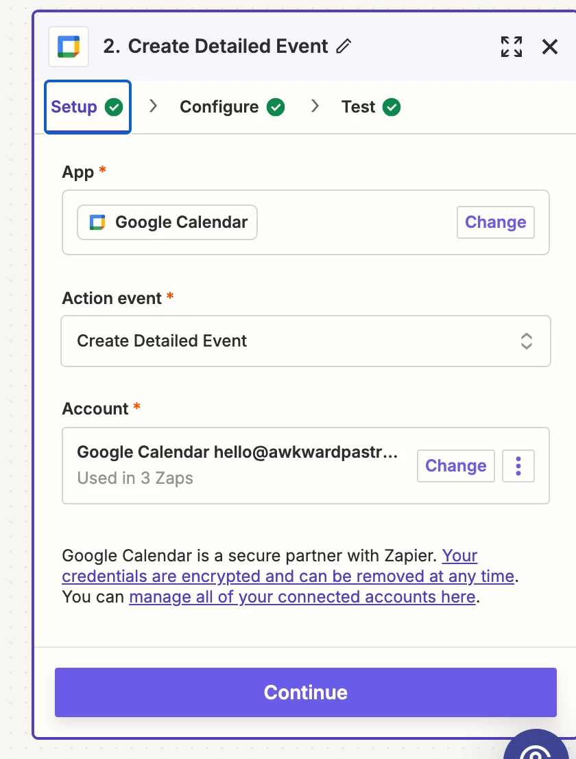Open the account three-dot options menu

518,466
